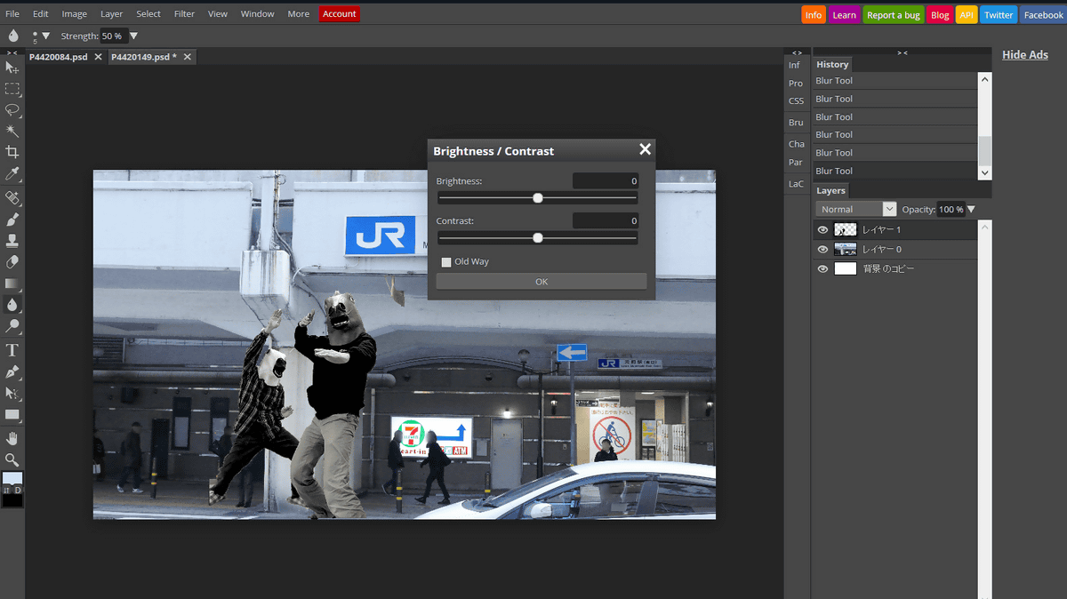1067x599 pixels.
Task: Select the Rectangle Select tool
Action: pyautogui.click(x=12, y=89)
